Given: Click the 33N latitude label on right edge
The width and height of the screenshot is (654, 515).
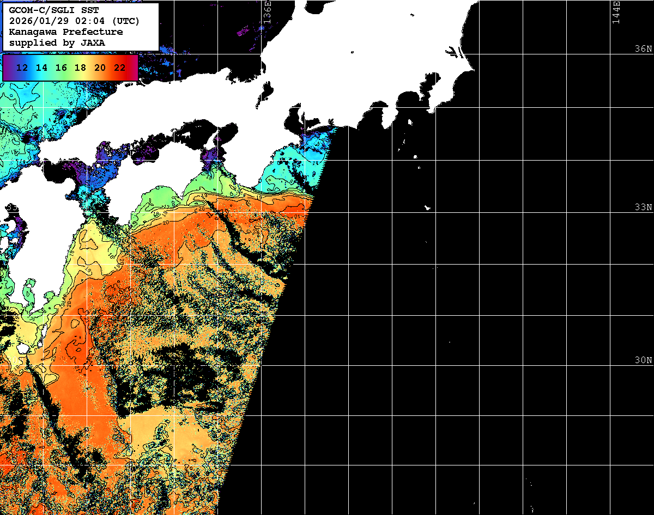Looking at the screenshot, I should pyautogui.click(x=643, y=207).
